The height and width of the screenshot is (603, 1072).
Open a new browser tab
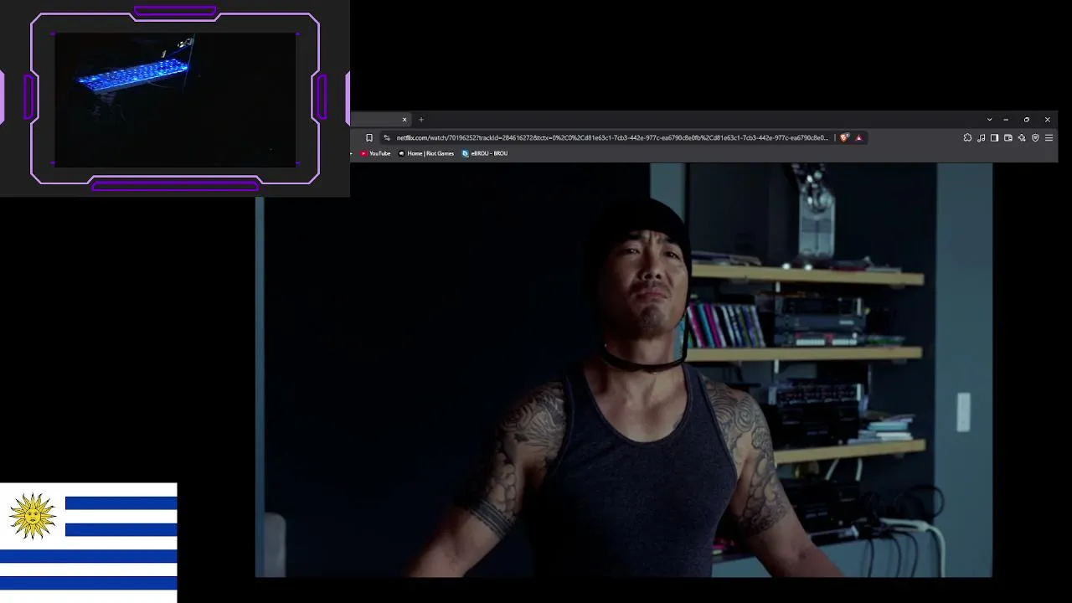(421, 120)
